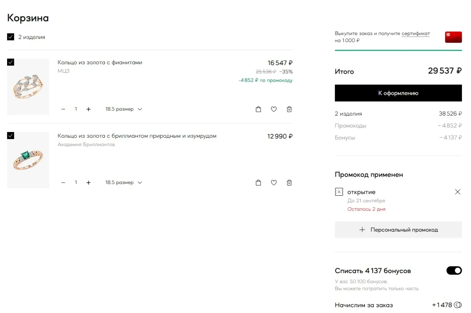Click the 'Академия Бриллиантов' brand name
Screen dimensions: 471x313
(86, 144)
